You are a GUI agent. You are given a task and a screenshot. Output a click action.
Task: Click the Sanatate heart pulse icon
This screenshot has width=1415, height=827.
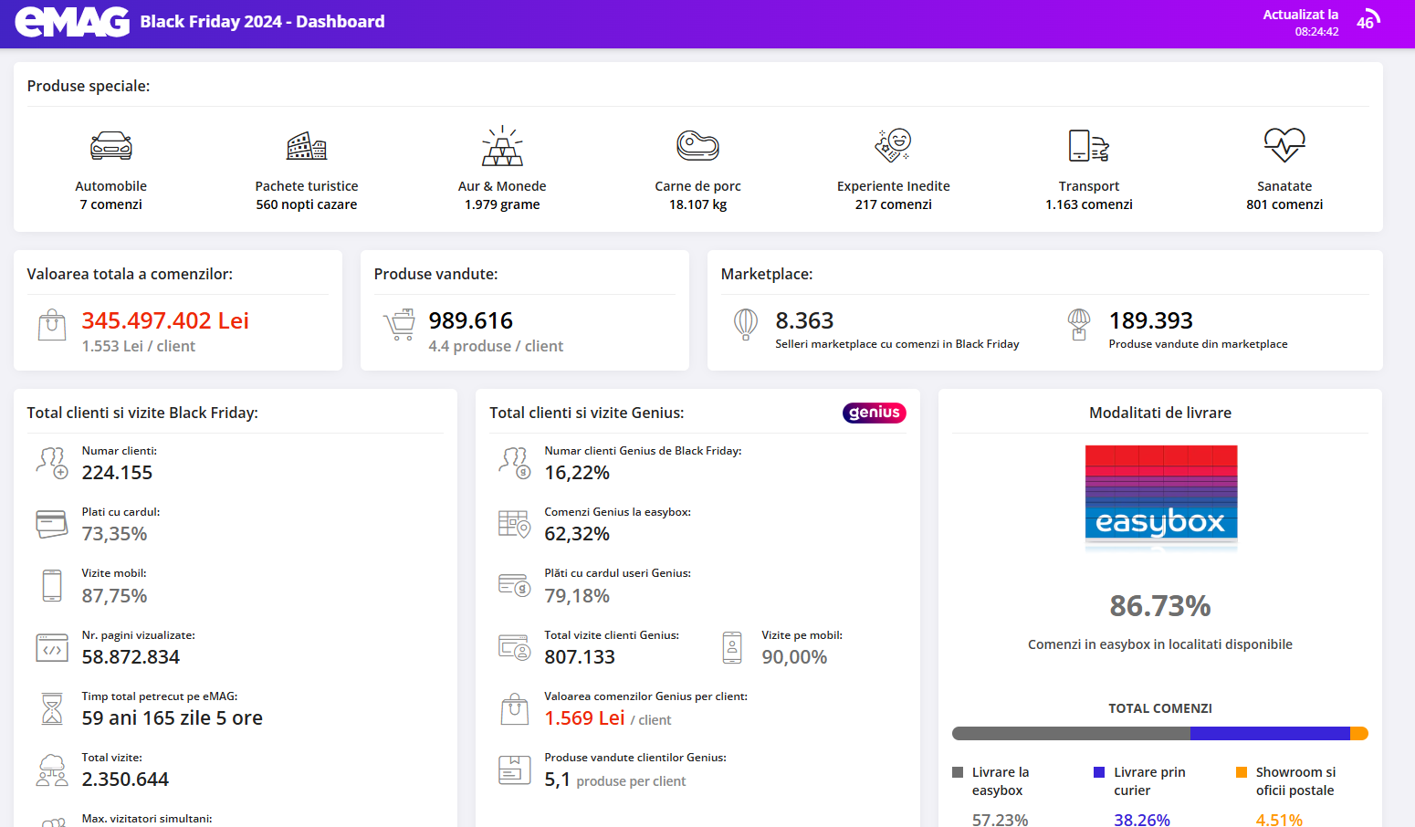click(x=1284, y=144)
